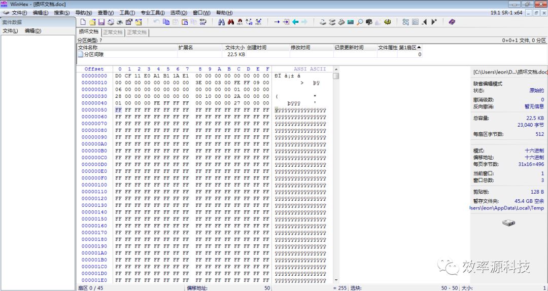Open the purple help book icon

452,22
